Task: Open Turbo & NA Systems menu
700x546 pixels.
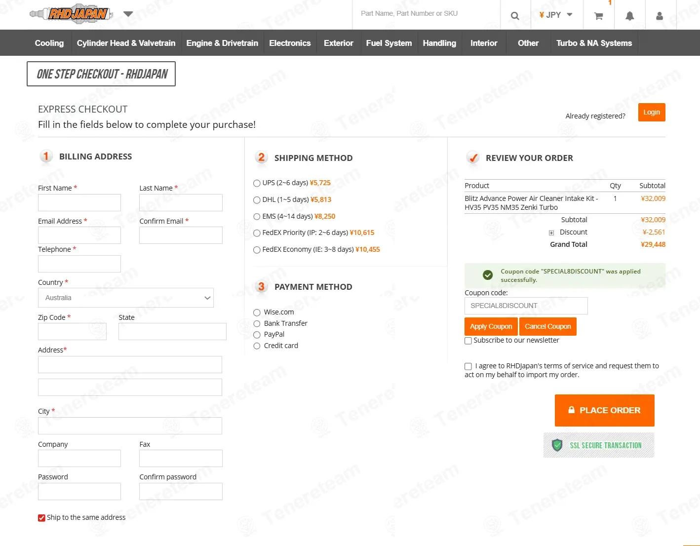Action: point(594,43)
